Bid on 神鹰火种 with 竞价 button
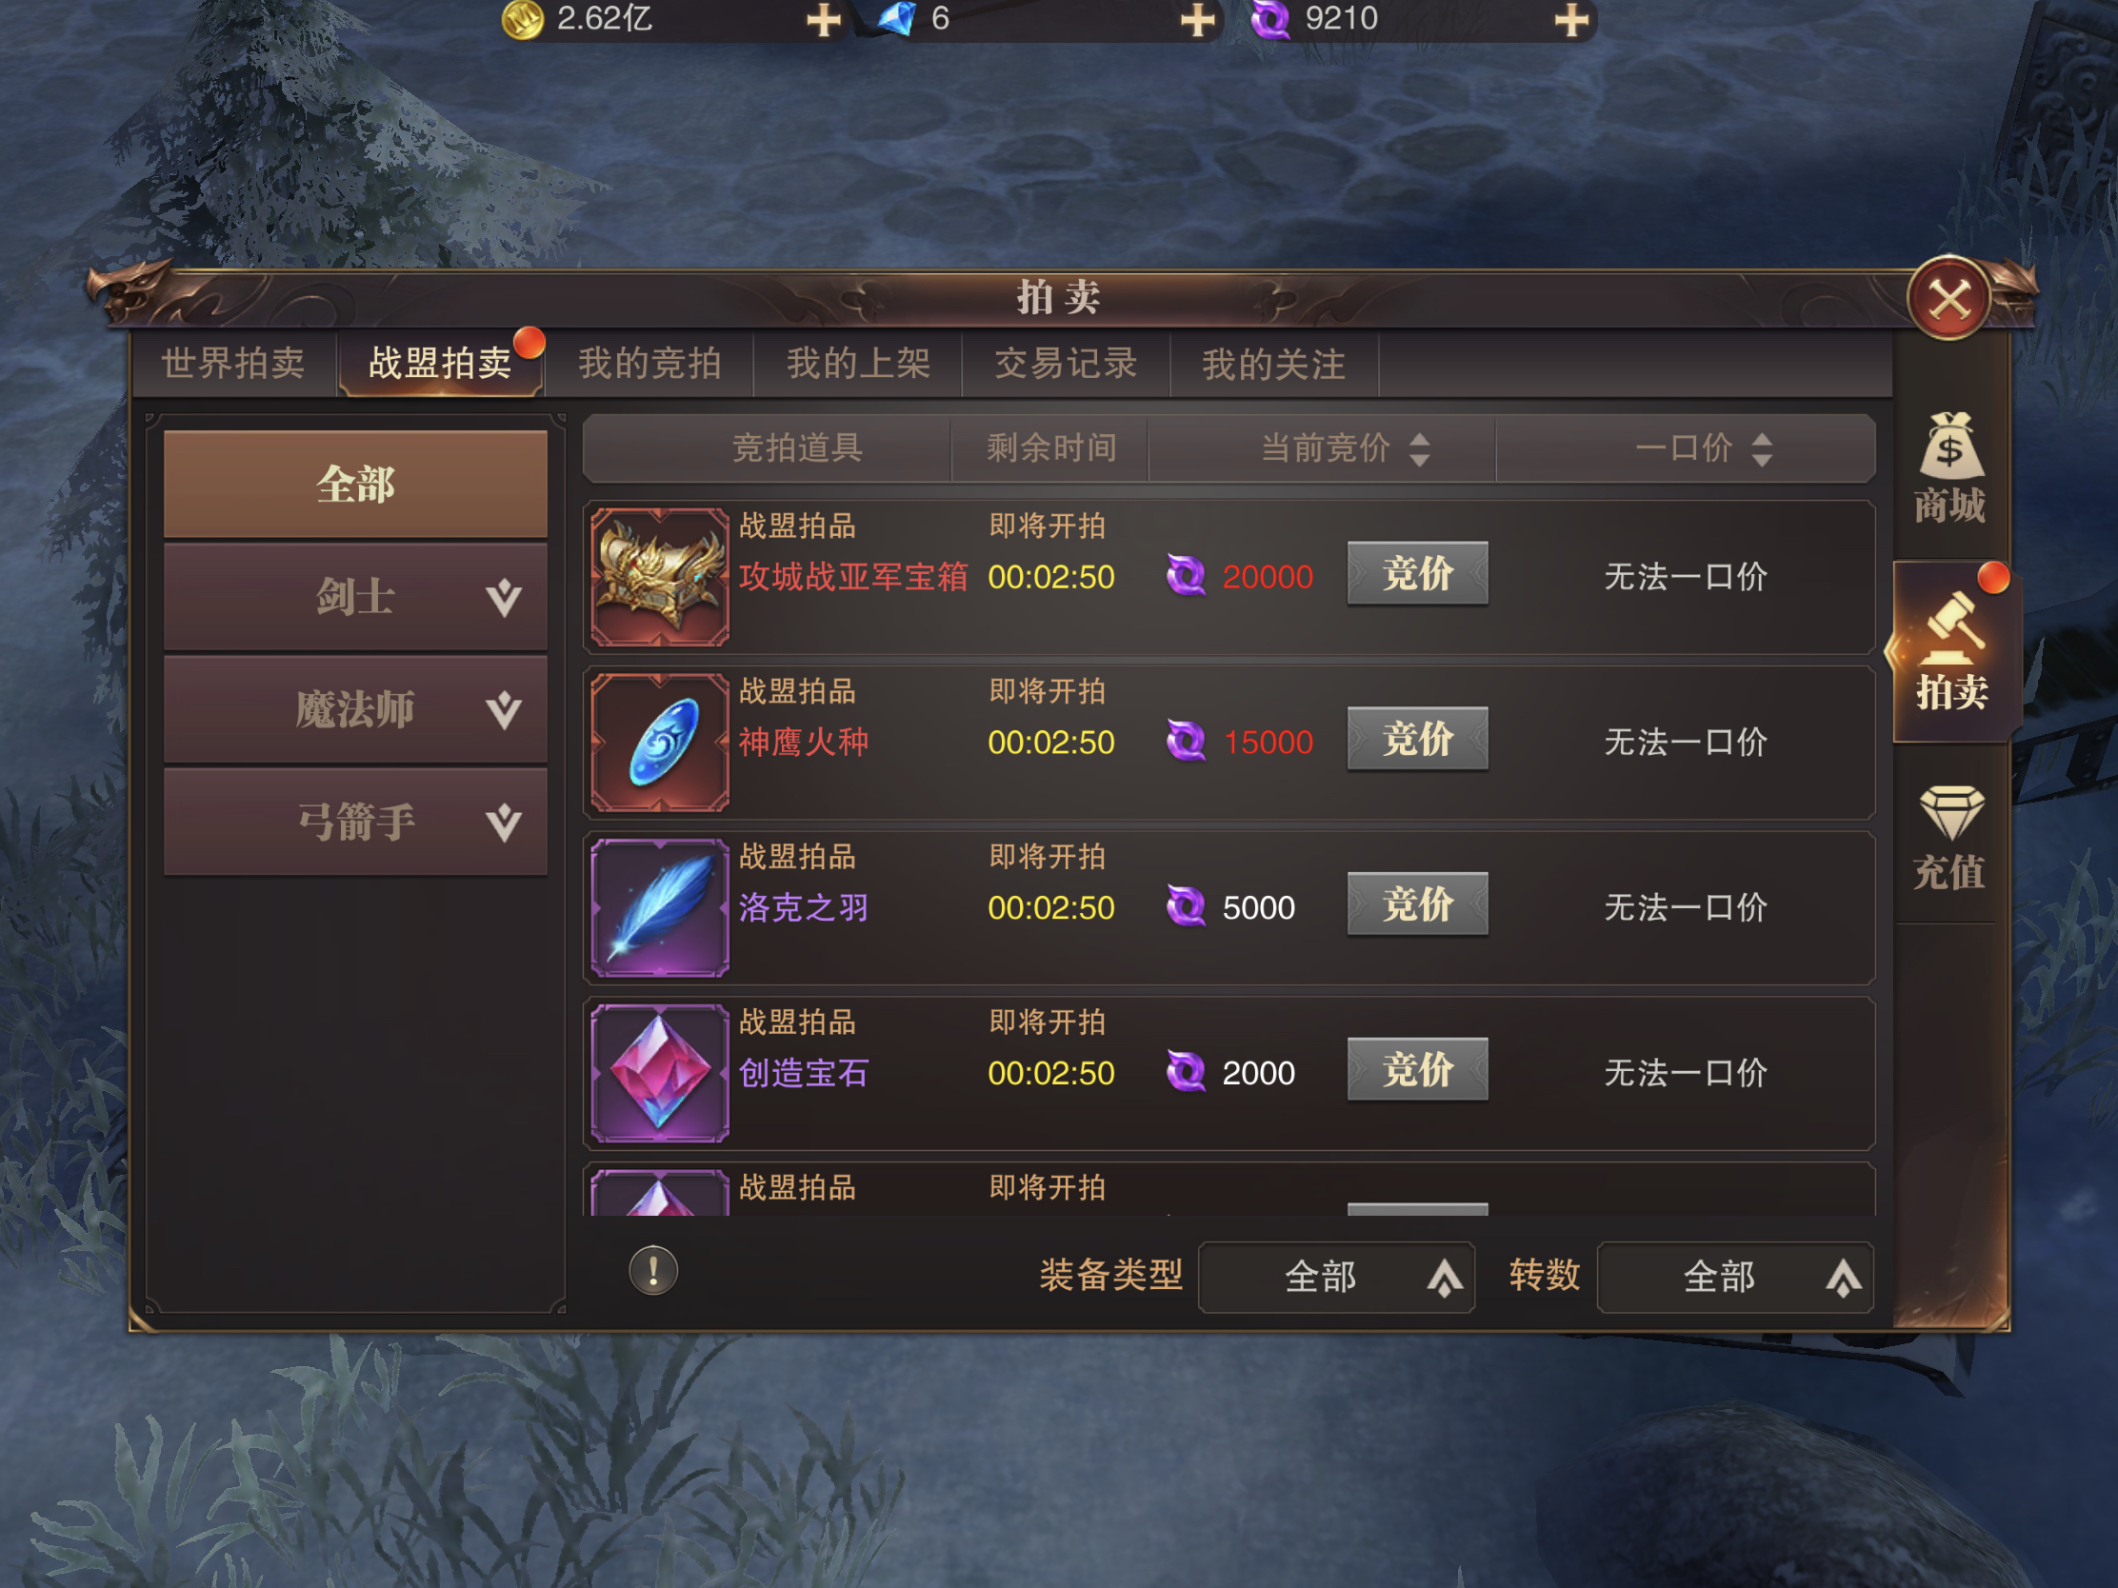Viewport: 2118px width, 1588px height. [x=1417, y=739]
